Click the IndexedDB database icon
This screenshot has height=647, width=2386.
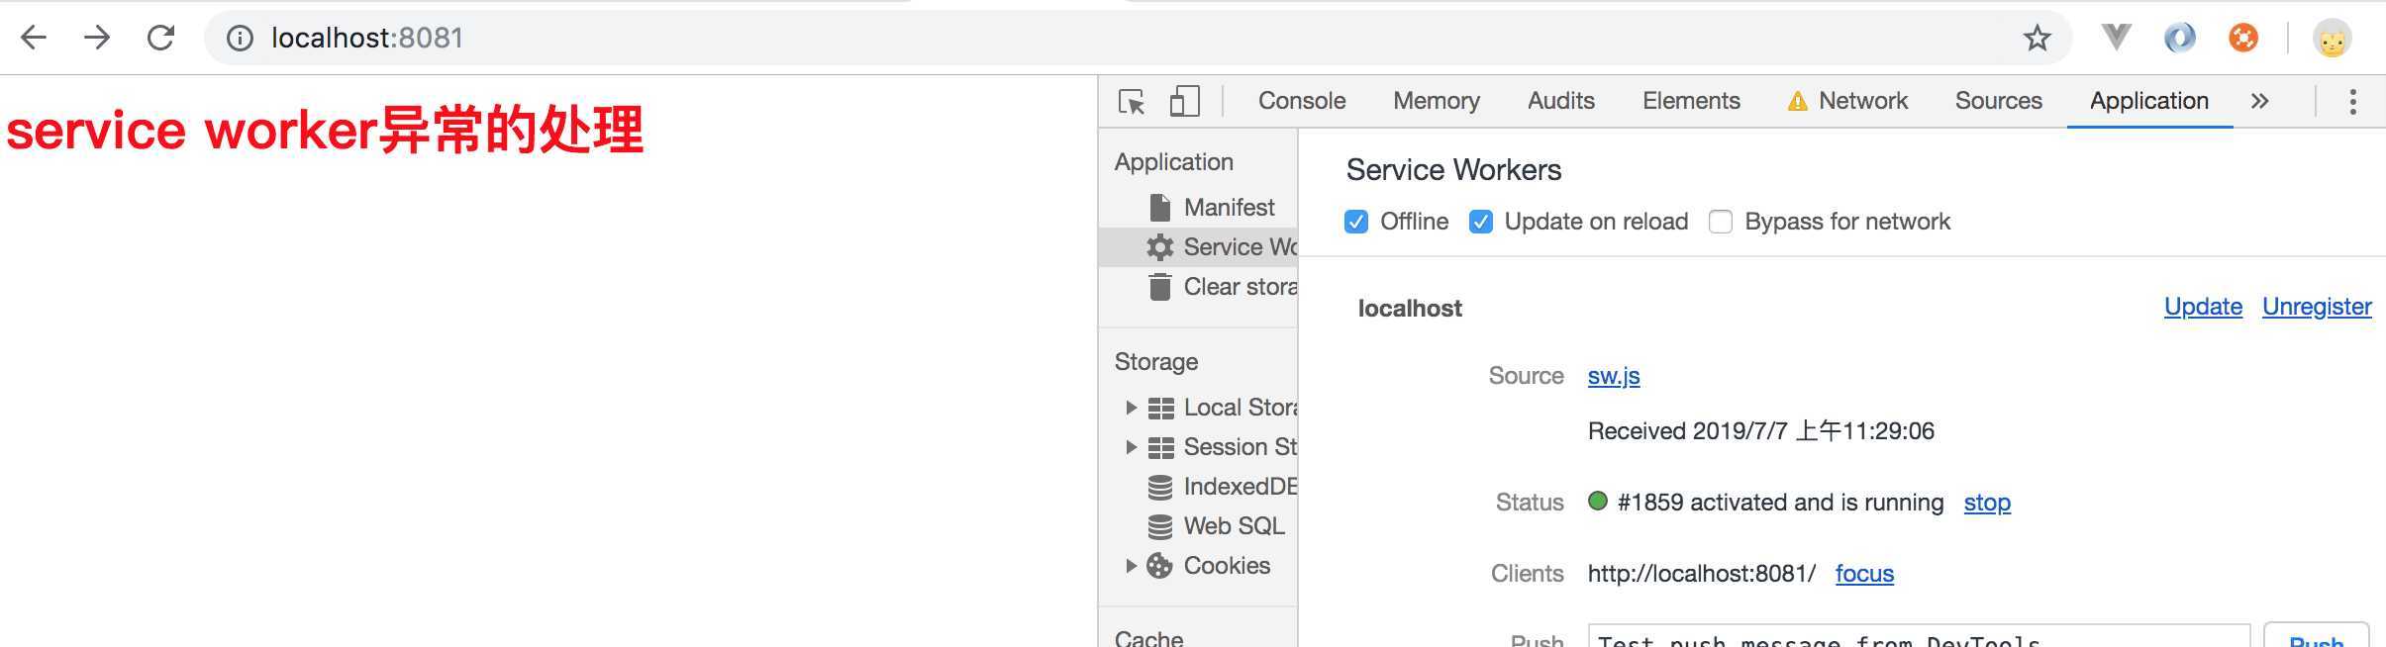pyautogui.click(x=1160, y=487)
